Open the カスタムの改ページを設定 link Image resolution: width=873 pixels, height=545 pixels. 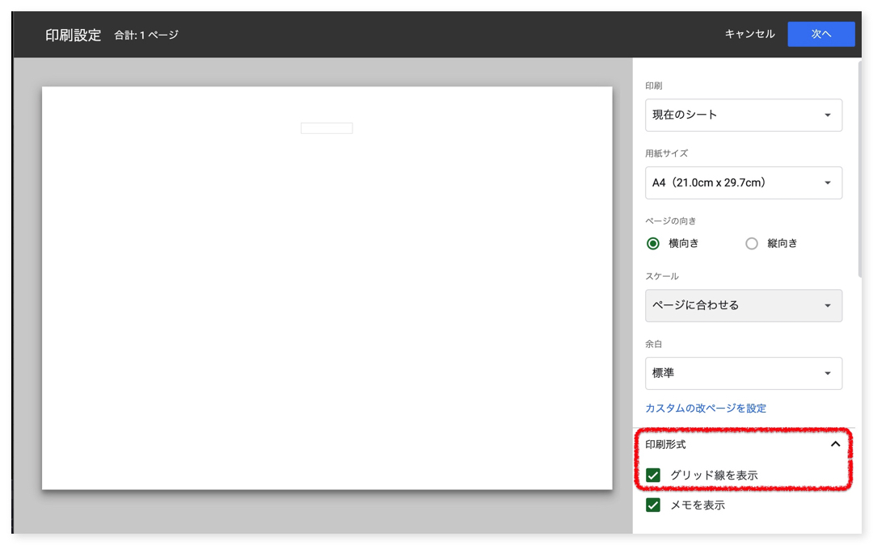(x=705, y=409)
